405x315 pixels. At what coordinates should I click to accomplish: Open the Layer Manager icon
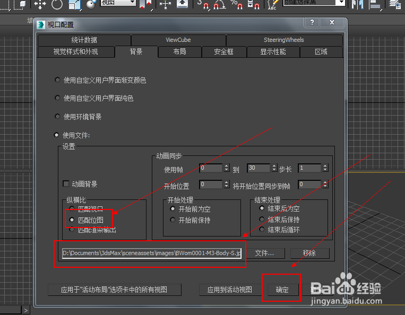(x=395, y=4)
